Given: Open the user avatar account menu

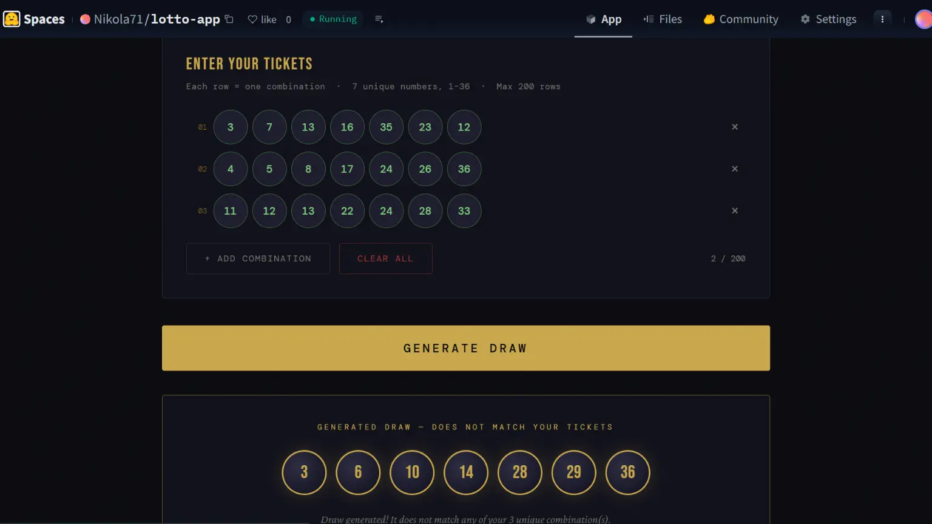Looking at the screenshot, I should (x=922, y=19).
